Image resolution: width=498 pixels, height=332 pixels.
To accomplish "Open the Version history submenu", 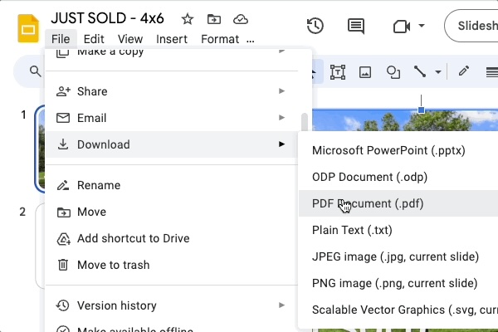I will coord(172,305).
